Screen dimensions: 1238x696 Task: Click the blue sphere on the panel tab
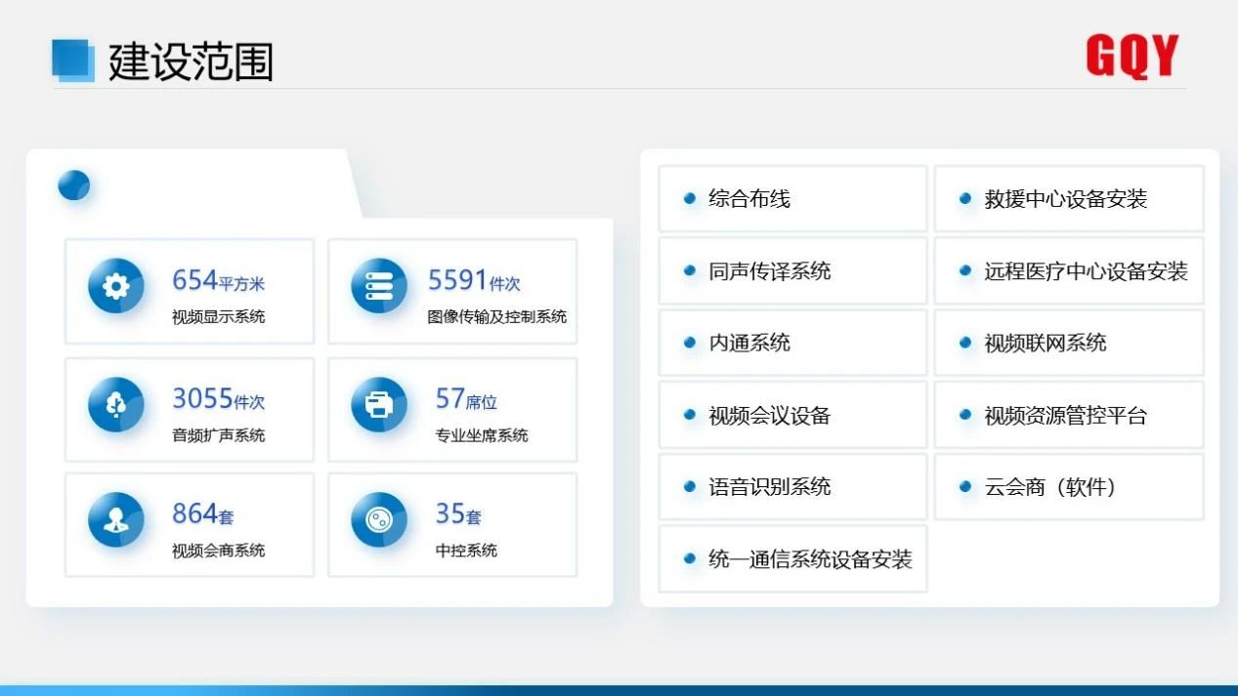coord(74,184)
